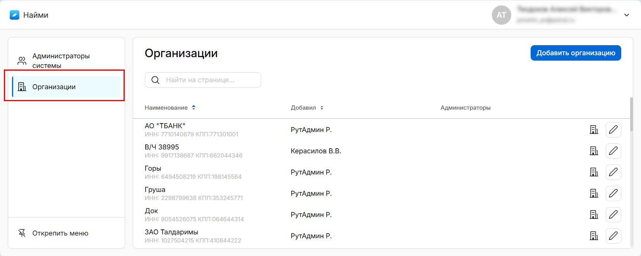Click building icon in Груша row
The height and width of the screenshot is (256, 641).
click(x=594, y=193)
